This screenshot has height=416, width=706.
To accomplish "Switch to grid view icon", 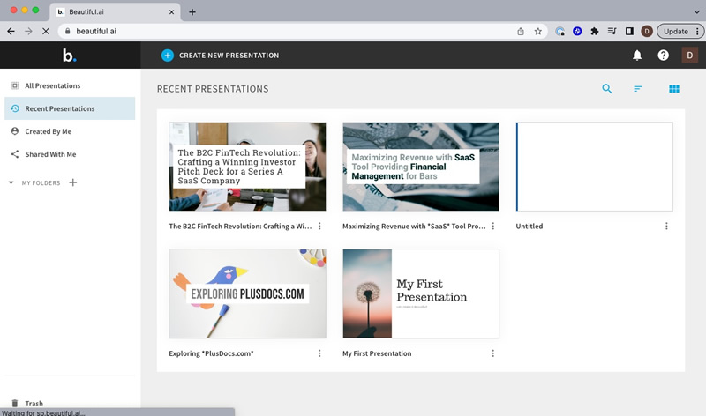I will coord(674,89).
